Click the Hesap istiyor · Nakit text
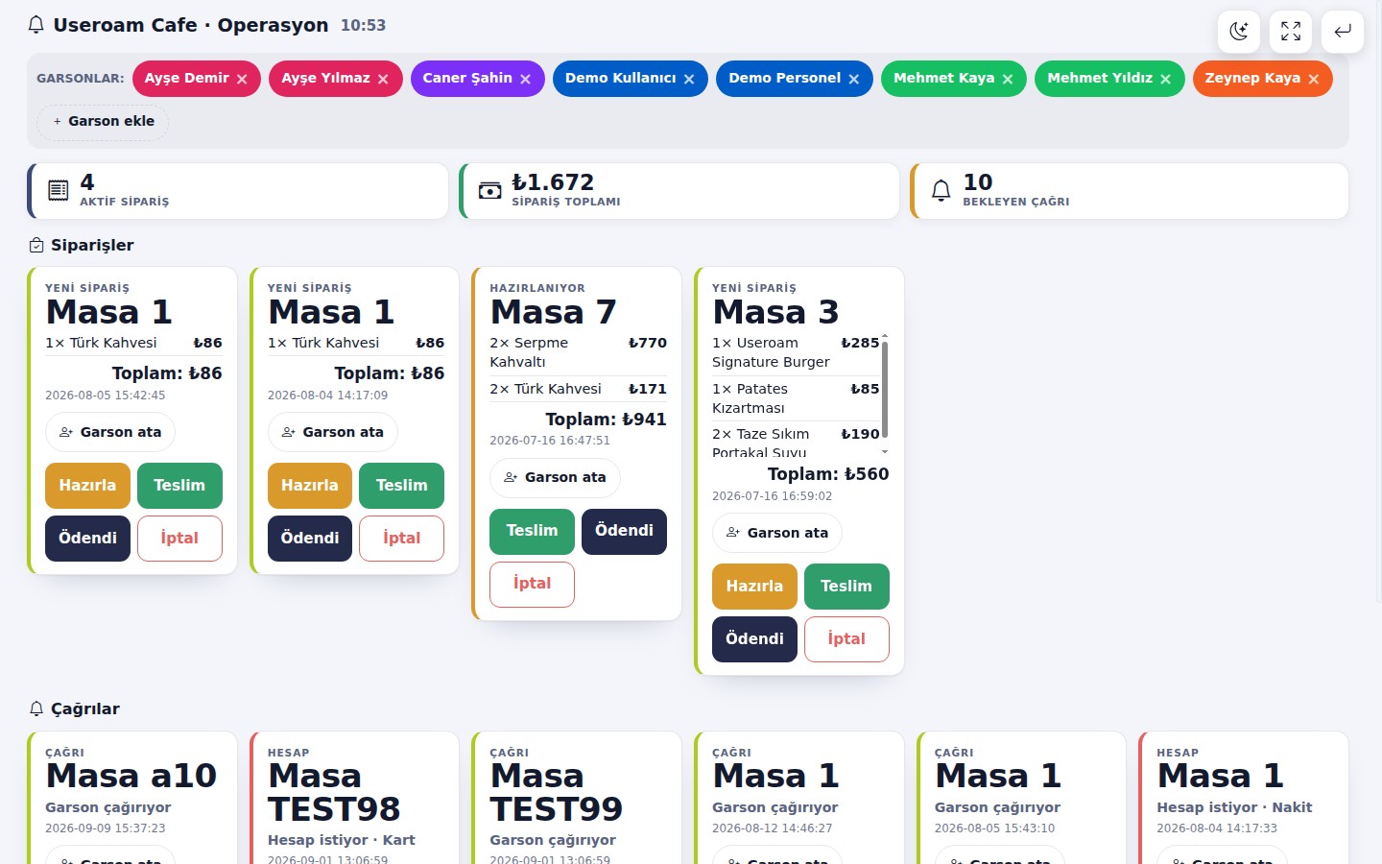The width and height of the screenshot is (1382, 864). [x=1234, y=807]
